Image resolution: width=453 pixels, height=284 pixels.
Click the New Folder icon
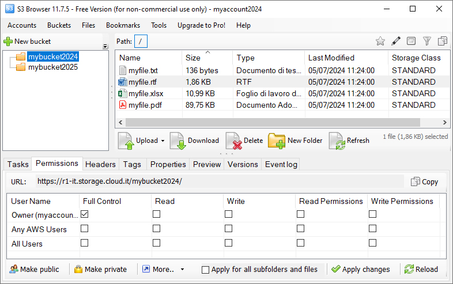tap(277, 141)
